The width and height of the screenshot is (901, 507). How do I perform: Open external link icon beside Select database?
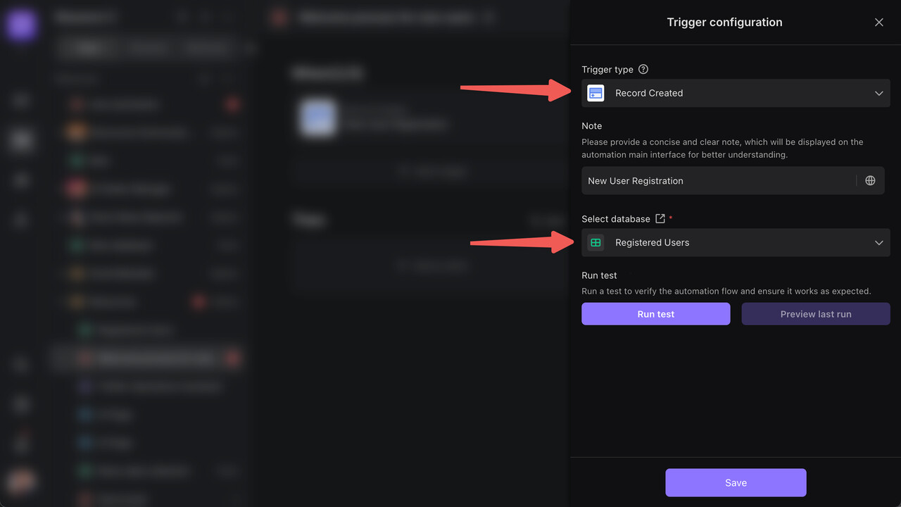tap(660, 219)
